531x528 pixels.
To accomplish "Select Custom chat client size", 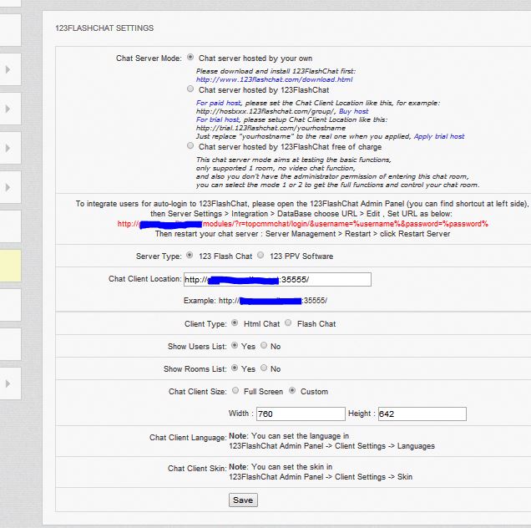I will (x=292, y=391).
